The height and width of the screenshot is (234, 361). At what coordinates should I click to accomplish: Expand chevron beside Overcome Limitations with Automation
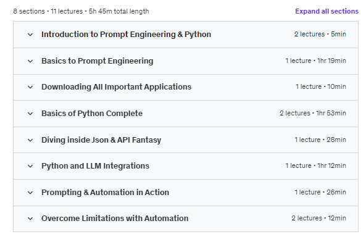tap(30, 219)
